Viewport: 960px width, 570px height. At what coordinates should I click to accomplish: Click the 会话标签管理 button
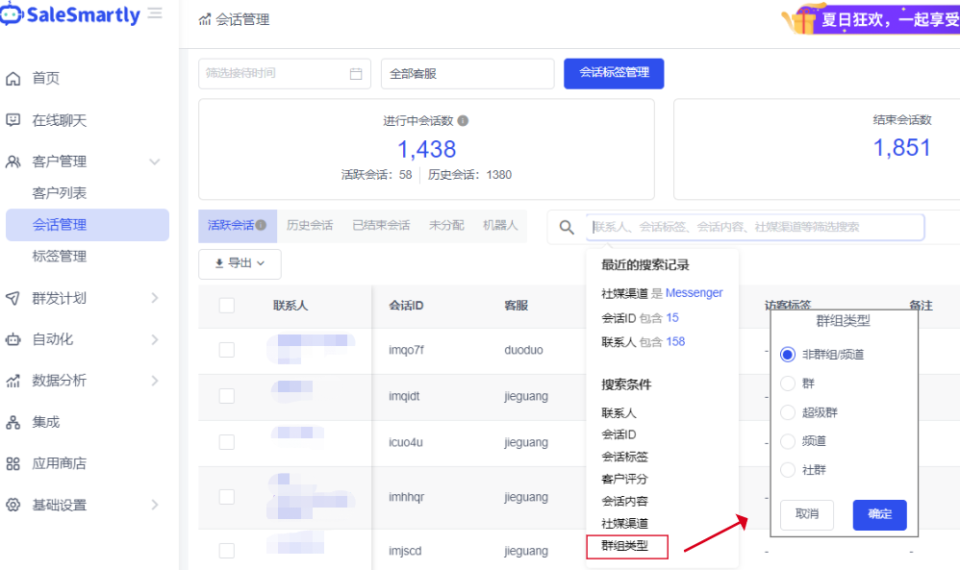(x=614, y=73)
